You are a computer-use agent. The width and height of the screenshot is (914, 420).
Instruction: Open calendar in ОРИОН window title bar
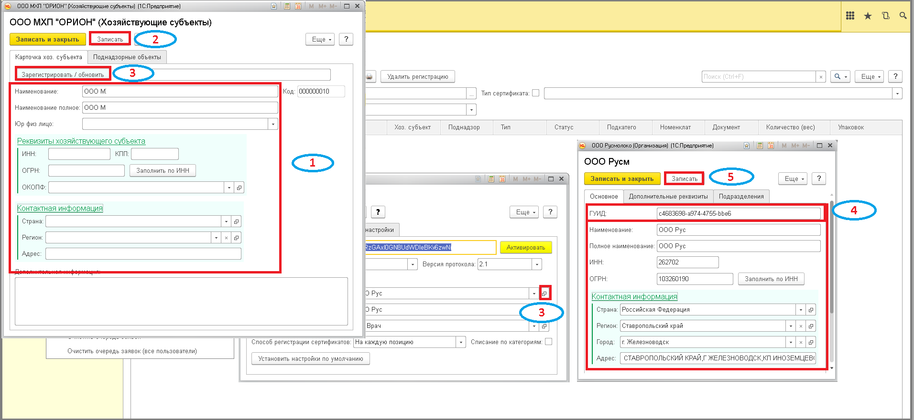[298, 6]
